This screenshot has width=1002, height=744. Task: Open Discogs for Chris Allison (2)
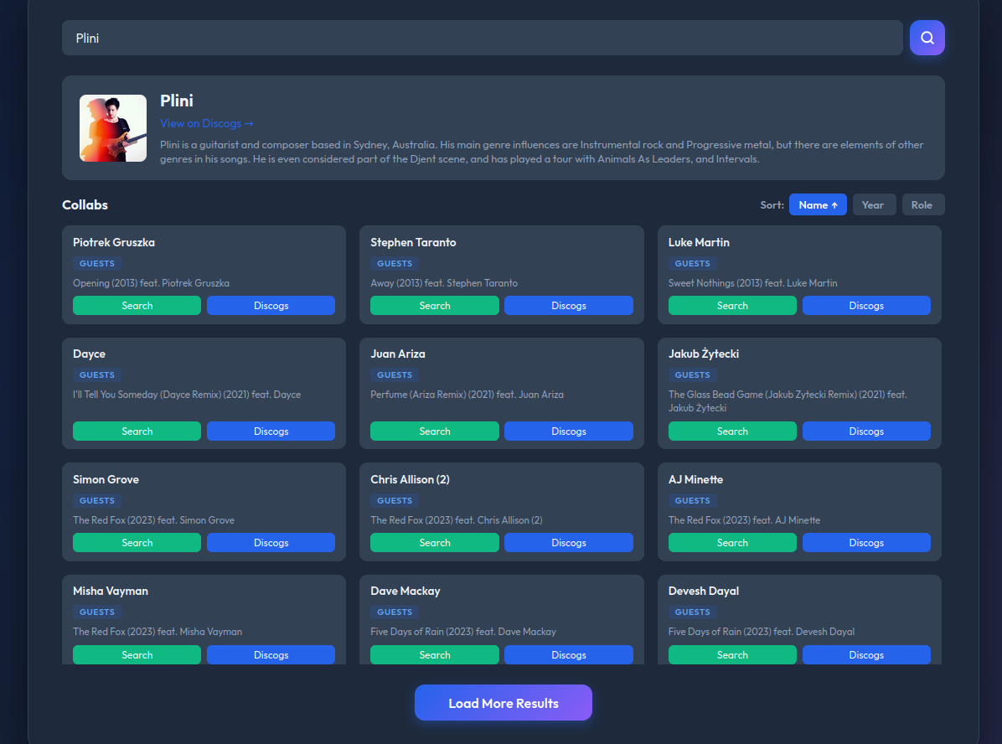point(568,542)
